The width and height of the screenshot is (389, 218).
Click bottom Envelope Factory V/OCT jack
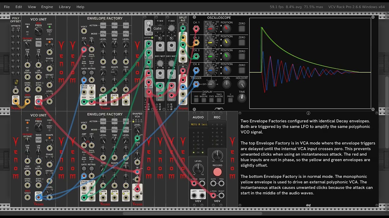(84, 127)
